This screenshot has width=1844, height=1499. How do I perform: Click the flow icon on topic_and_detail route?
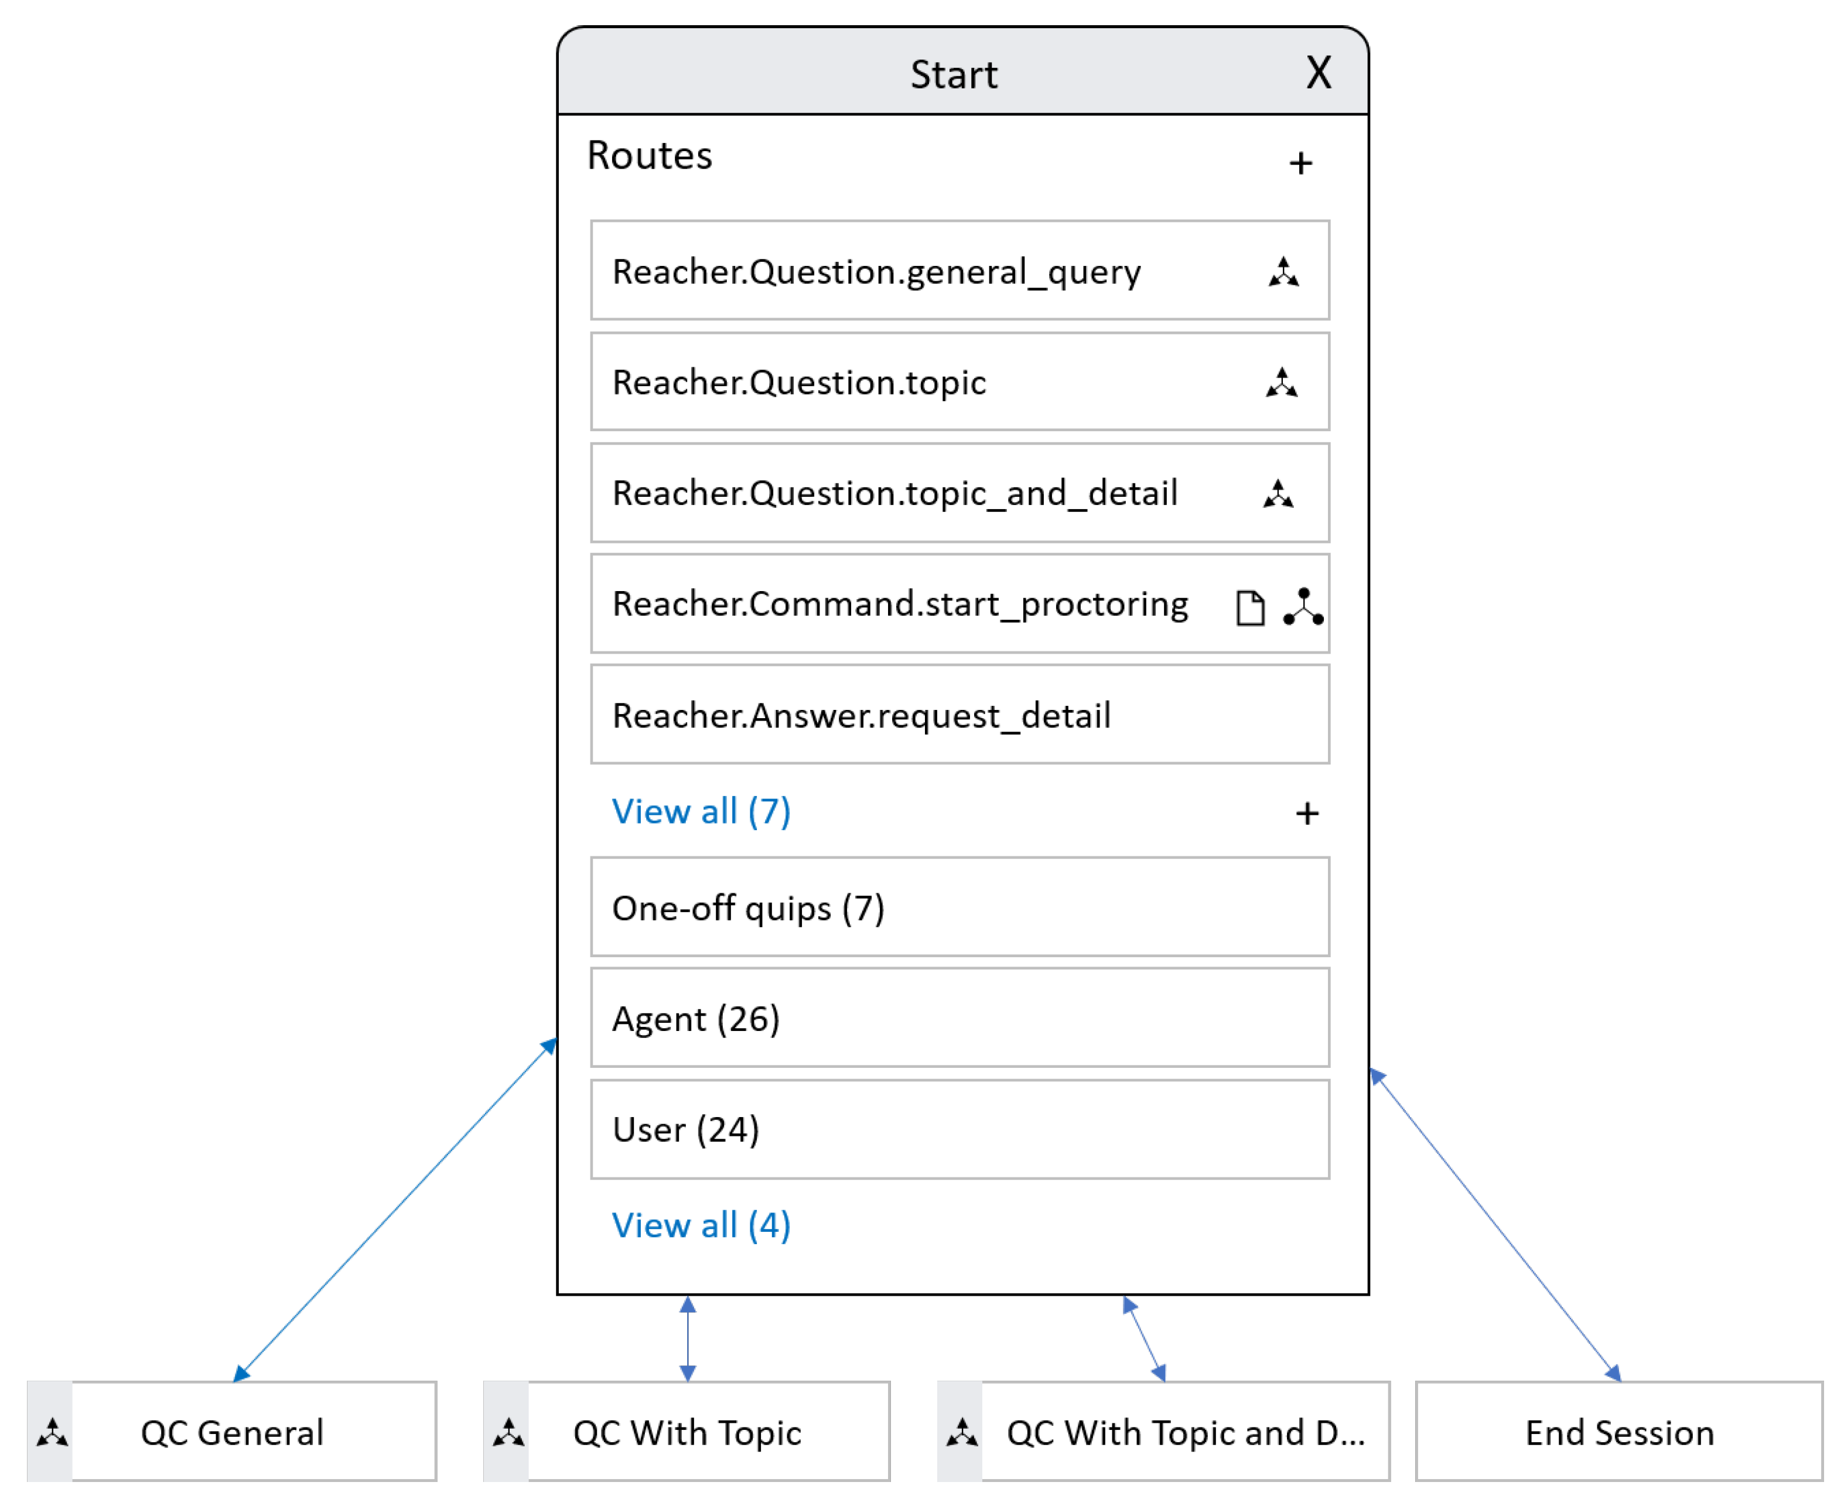click(1278, 494)
